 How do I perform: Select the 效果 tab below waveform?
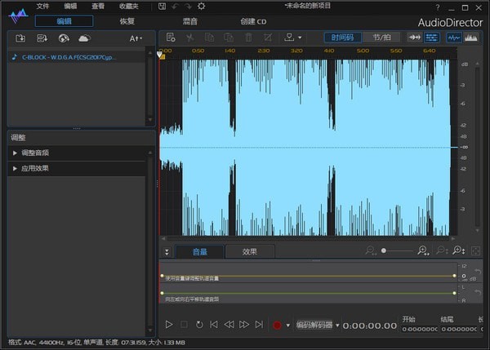(250, 251)
